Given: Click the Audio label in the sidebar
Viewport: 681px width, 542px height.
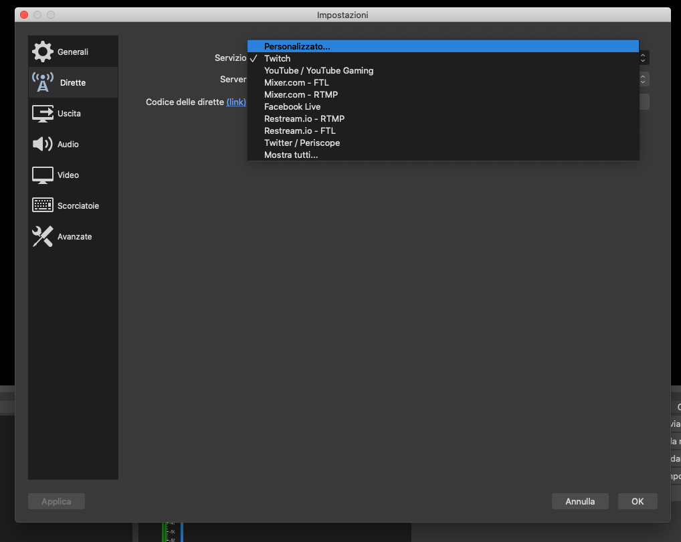Looking at the screenshot, I should tap(68, 144).
